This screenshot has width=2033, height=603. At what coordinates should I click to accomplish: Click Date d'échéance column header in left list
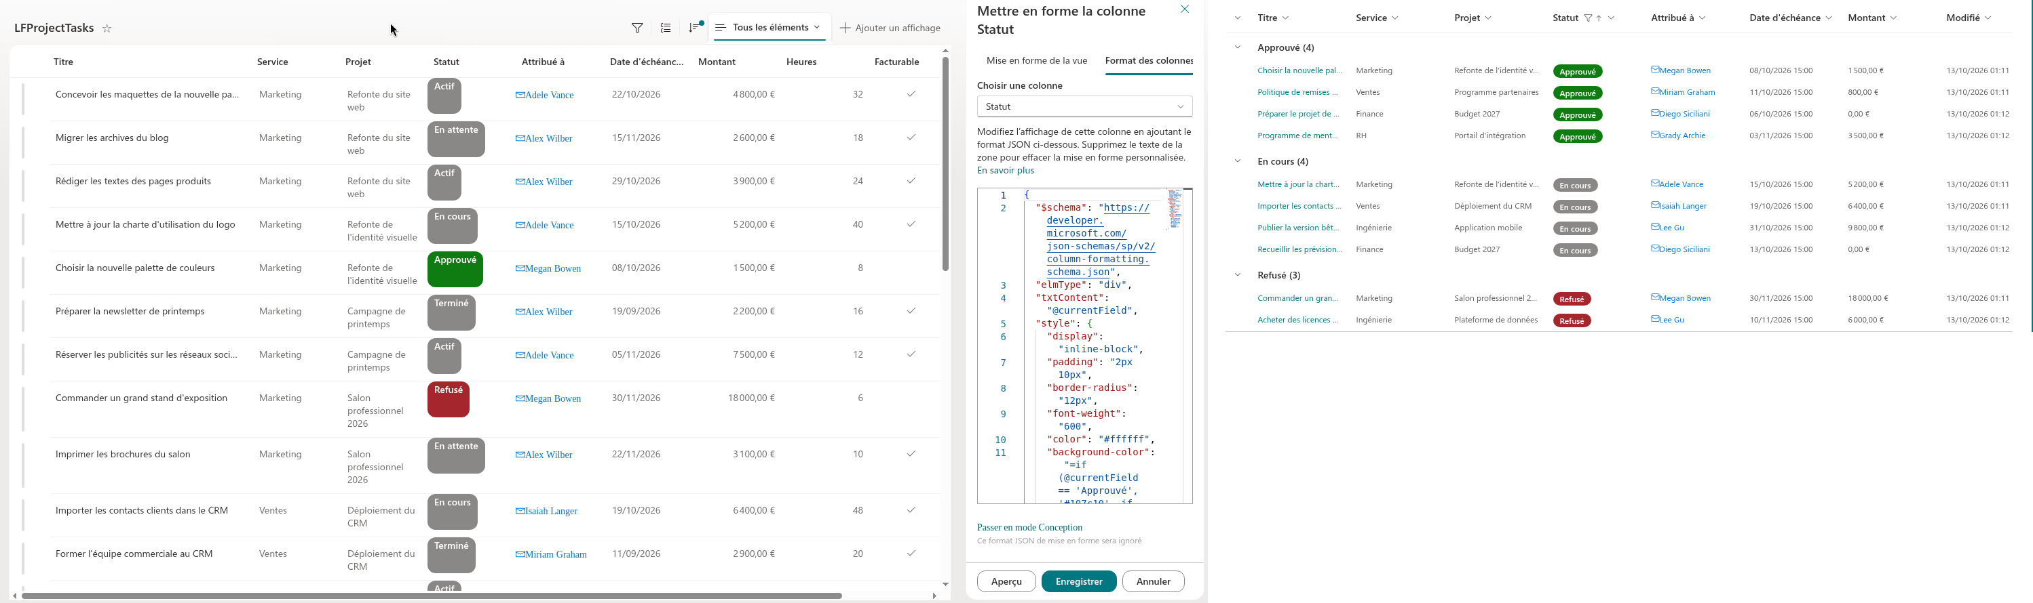pos(647,62)
